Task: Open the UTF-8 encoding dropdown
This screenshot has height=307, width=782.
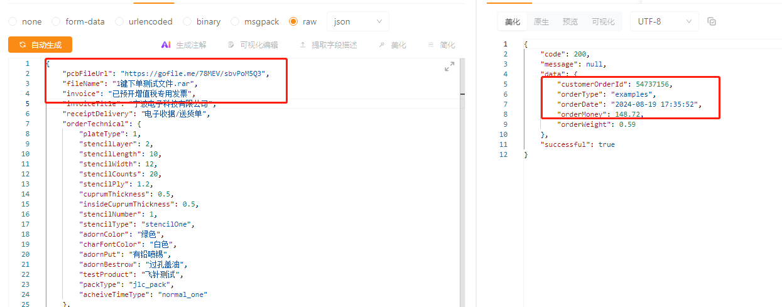Action: [664, 21]
